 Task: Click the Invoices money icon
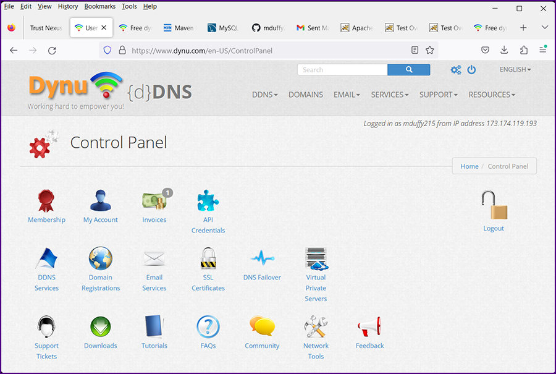(x=154, y=201)
